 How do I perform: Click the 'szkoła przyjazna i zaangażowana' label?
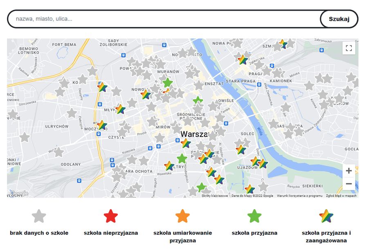[326, 237]
